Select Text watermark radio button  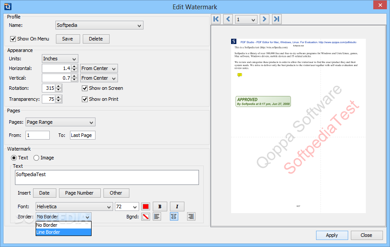pos(14,158)
